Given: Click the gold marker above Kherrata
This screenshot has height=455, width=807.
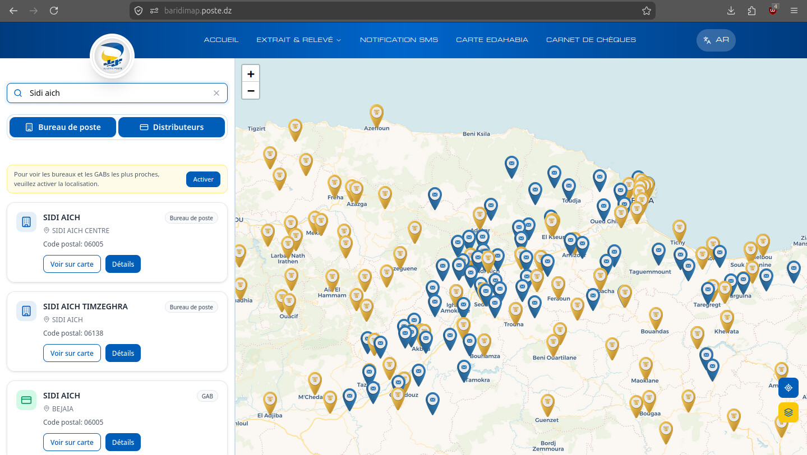Looking at the screenshot, I should tap(727, 320).
